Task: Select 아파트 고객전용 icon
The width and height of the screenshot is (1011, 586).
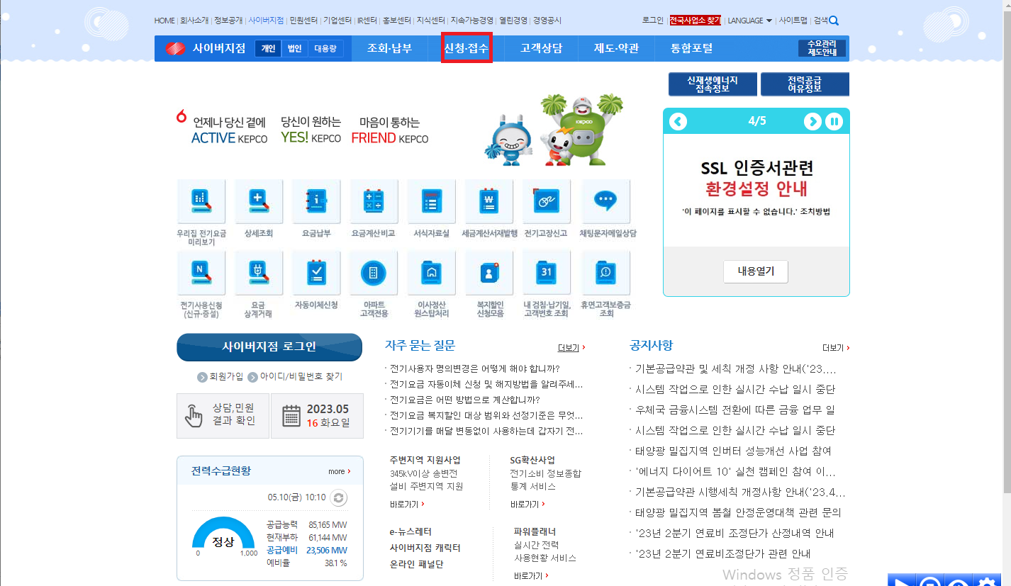Action: click(x=374, y=274)
